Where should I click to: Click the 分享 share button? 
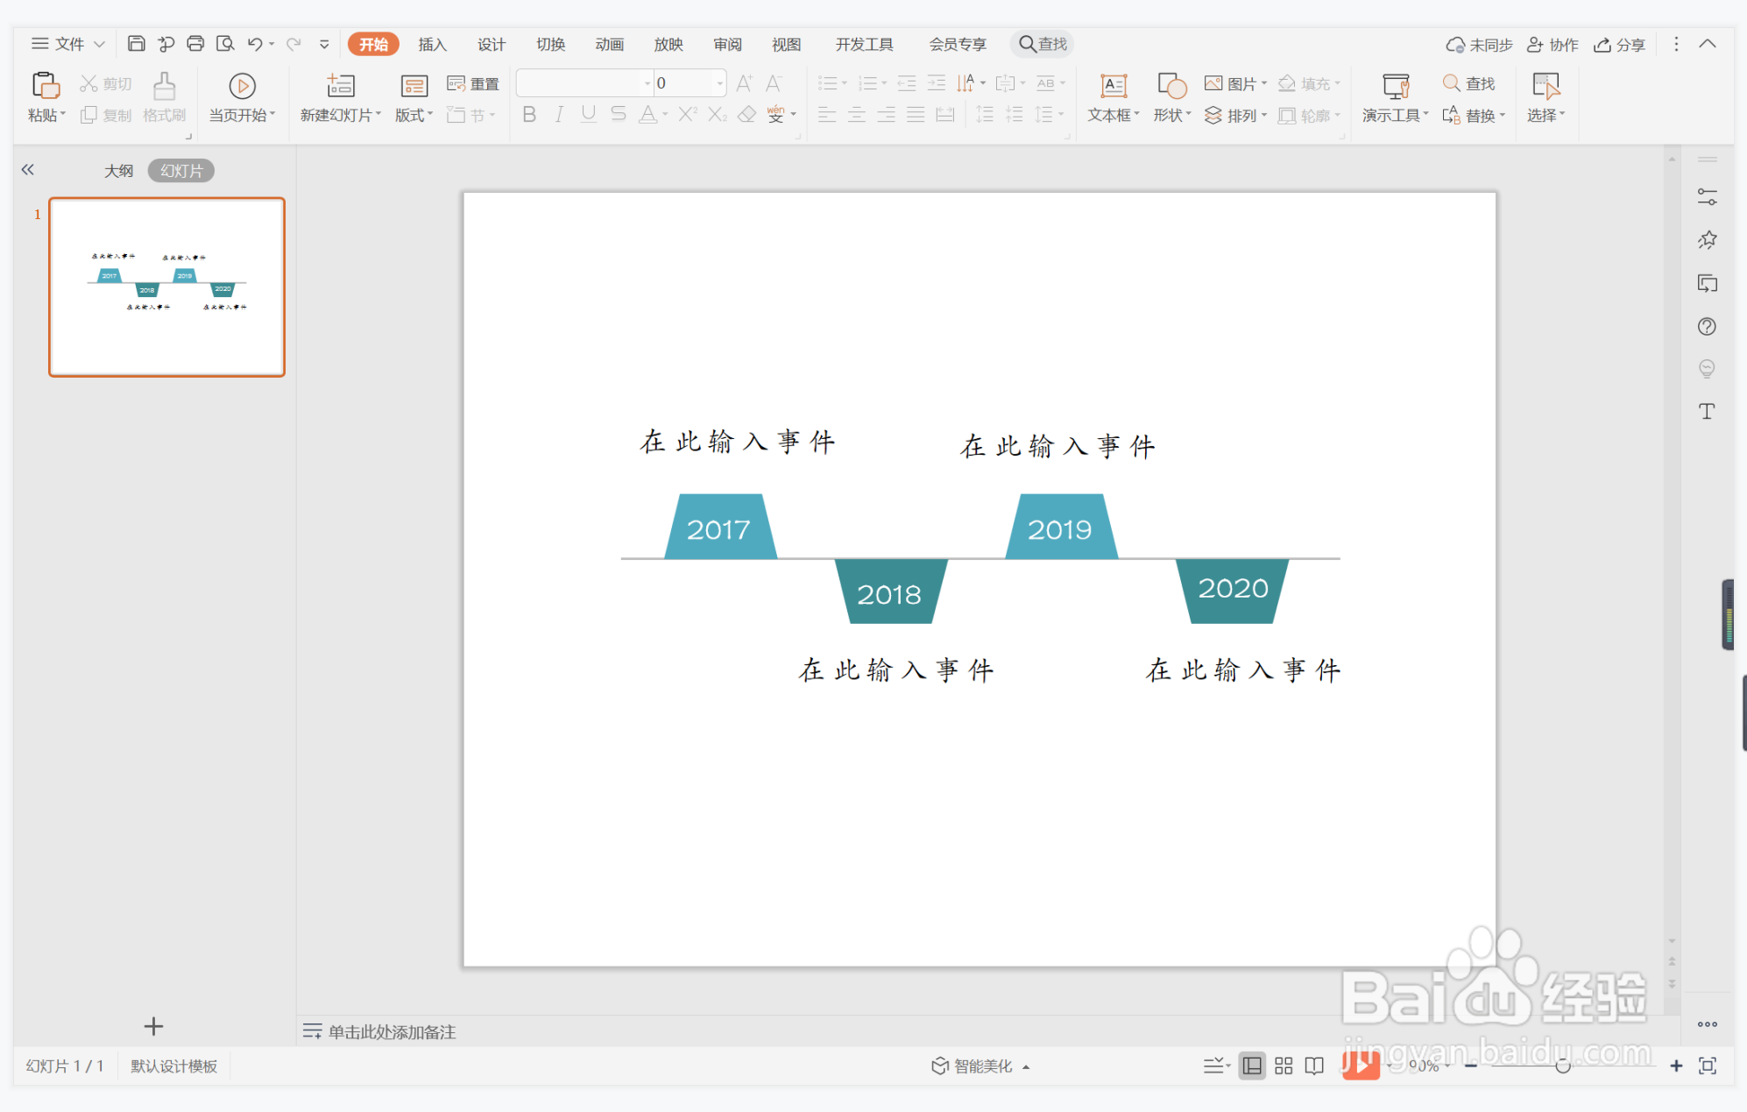[x=1619, y=45]
